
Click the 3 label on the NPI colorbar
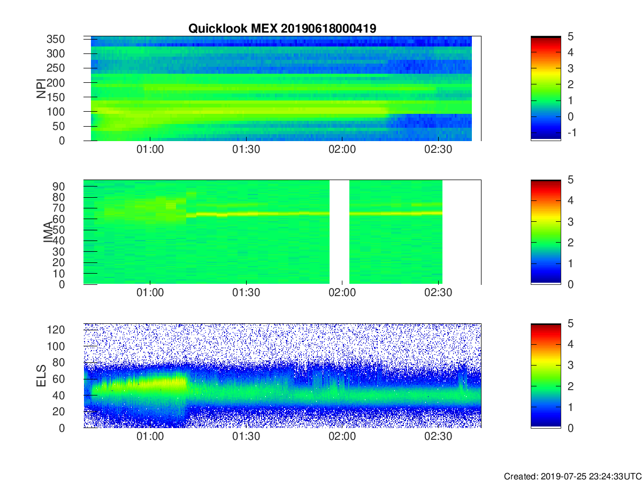570,68
